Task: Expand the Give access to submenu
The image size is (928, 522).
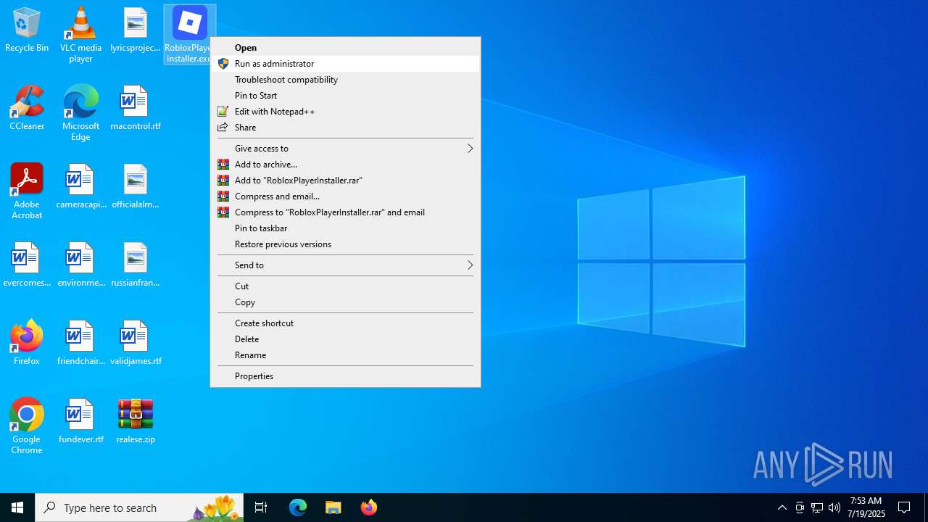Action: 345,149
